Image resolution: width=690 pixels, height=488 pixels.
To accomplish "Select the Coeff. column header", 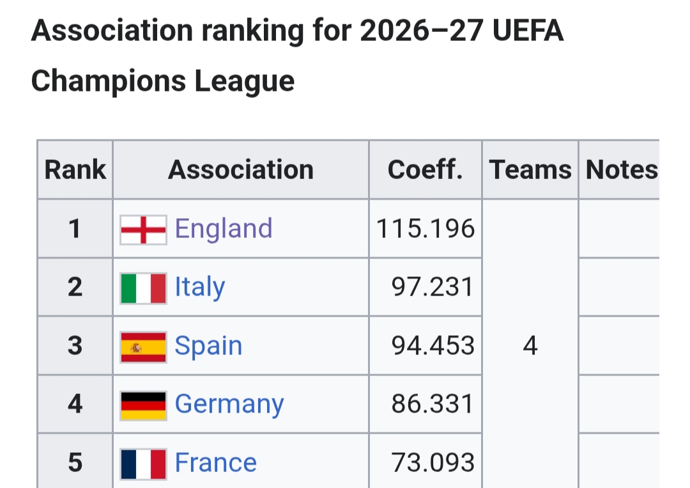I will point(425,170).
